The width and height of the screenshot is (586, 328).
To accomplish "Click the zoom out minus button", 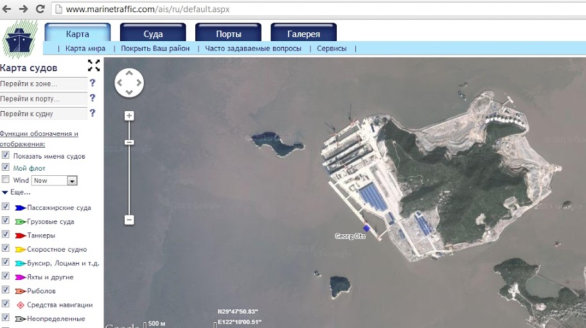I will tap(129, 220).
